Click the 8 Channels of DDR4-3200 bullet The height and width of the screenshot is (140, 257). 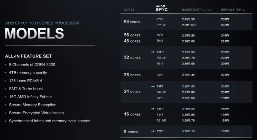[32, 64]
